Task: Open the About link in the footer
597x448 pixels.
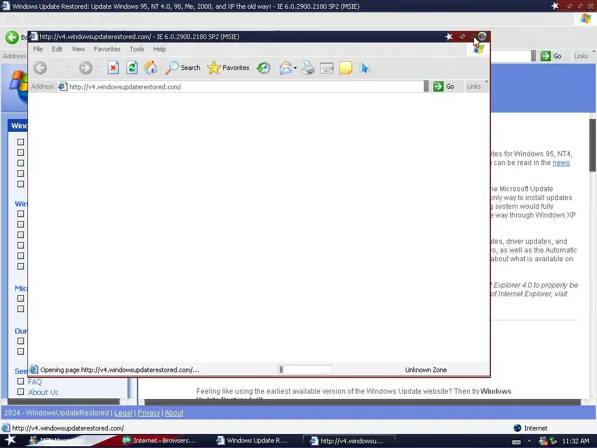Action: pos(174,413)
